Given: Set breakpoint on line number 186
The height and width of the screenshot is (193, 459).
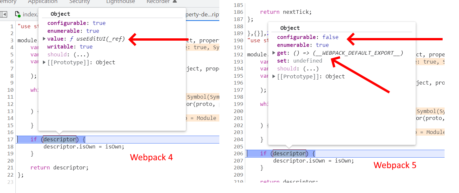Looking at the screenshot, I should click(239, 12).
